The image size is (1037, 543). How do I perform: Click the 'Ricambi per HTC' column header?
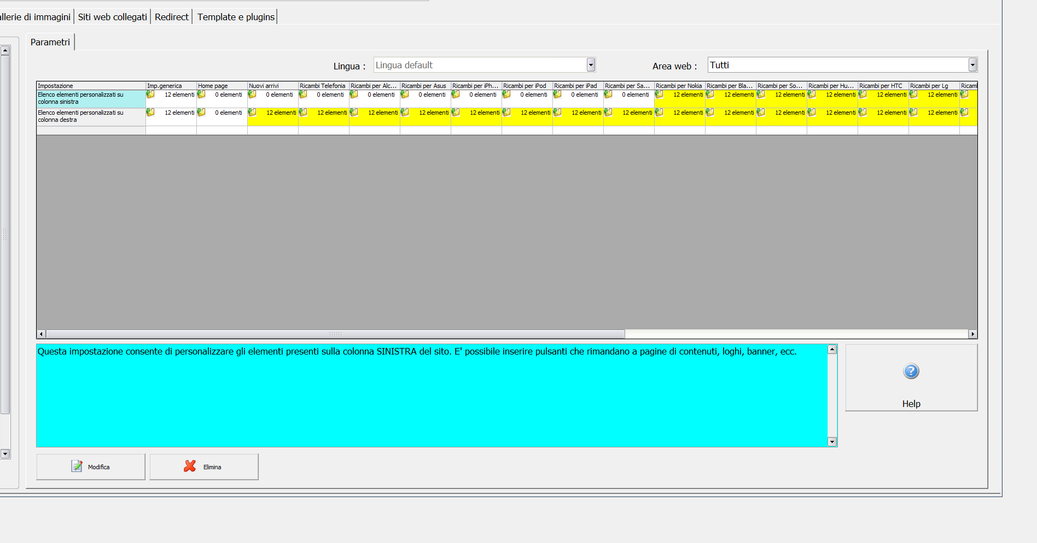[x=883, y=86]
